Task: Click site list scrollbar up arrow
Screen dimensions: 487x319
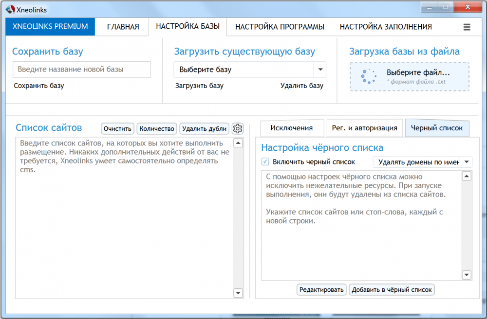Action: click(238, 143)
